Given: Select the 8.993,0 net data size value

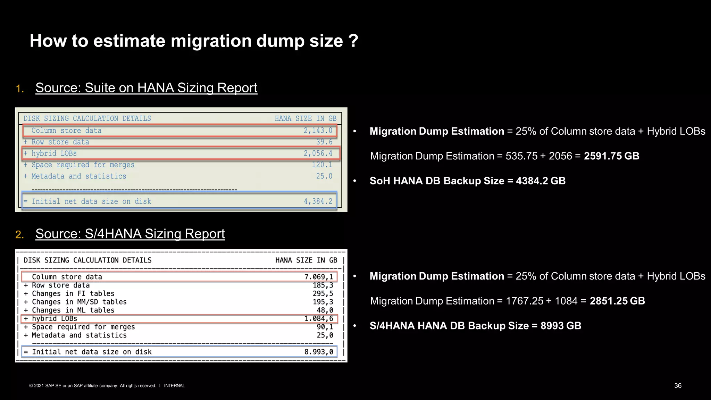Looking at the screenshot, I should point(319,352).
